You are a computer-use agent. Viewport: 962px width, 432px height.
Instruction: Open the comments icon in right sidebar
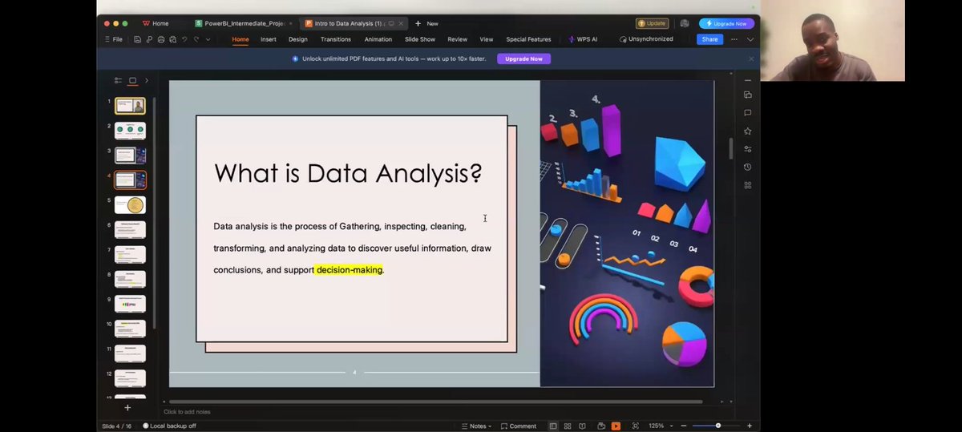click(x=748, y=113)
